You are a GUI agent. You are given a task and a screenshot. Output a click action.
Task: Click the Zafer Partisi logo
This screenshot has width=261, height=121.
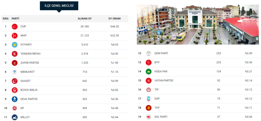15,63
